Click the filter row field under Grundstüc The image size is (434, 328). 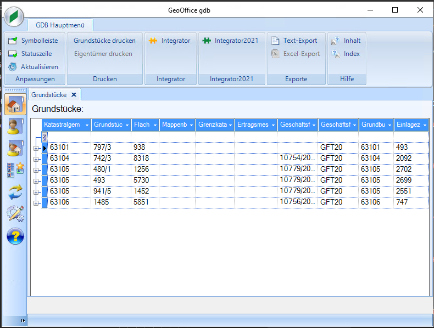pos(111,137)
